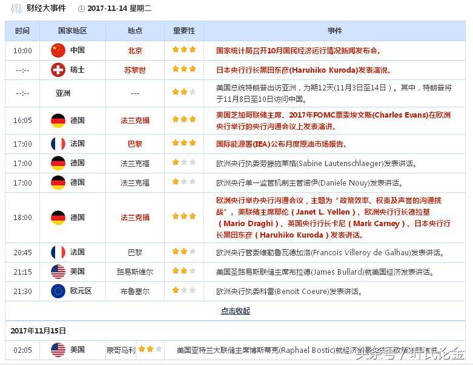The width and height of the screenshot is (473, 365).
Task: Click the star rating in the 16:05 row
Action: 184,119
